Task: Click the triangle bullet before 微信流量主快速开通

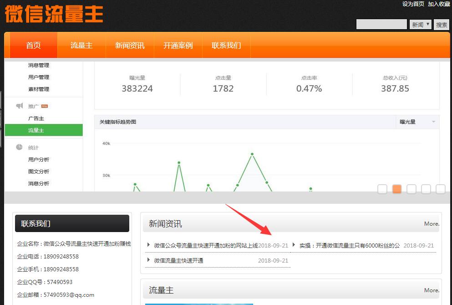Action: [x=148, y=260]
